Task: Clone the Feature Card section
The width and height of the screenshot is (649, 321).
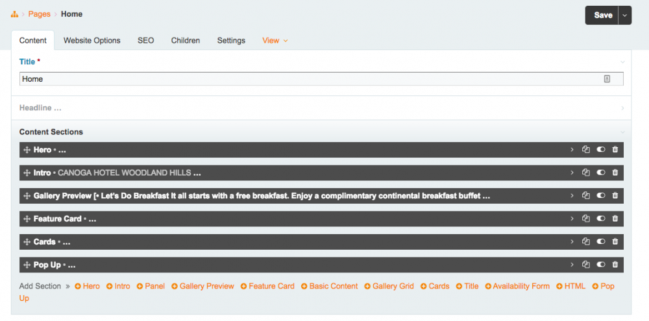Action: tap(585, 219)
